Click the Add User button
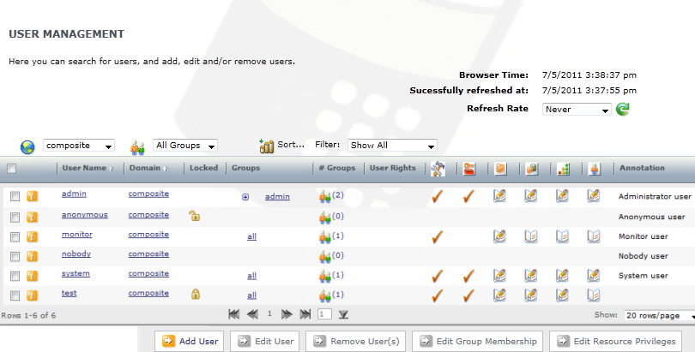Screen dimensions: 695x352 (x=190, y=342)
